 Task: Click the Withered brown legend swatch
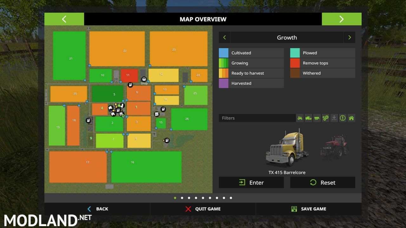(295, 73)
